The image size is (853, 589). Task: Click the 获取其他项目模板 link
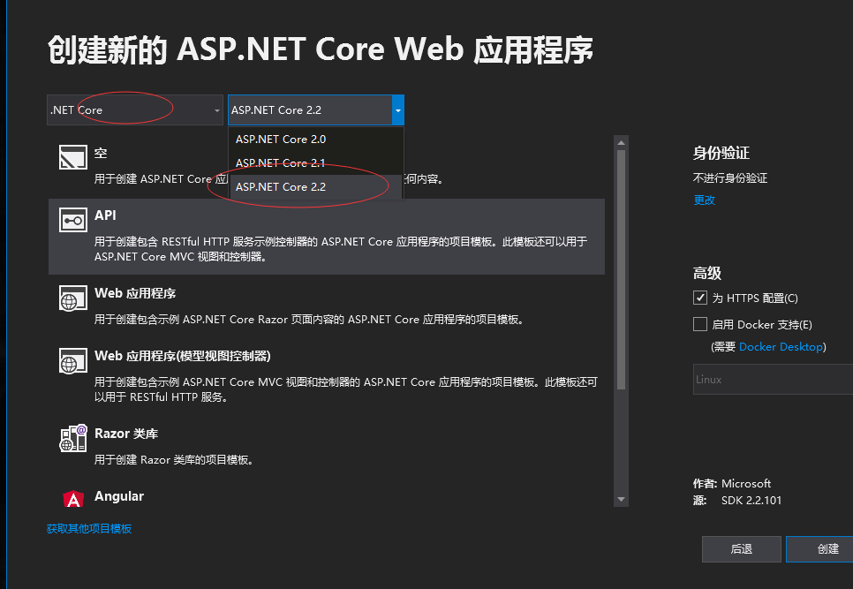pos(89,528)
